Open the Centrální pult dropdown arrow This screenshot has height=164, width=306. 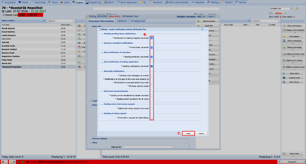pyautogui.click(x=291, y=8)
